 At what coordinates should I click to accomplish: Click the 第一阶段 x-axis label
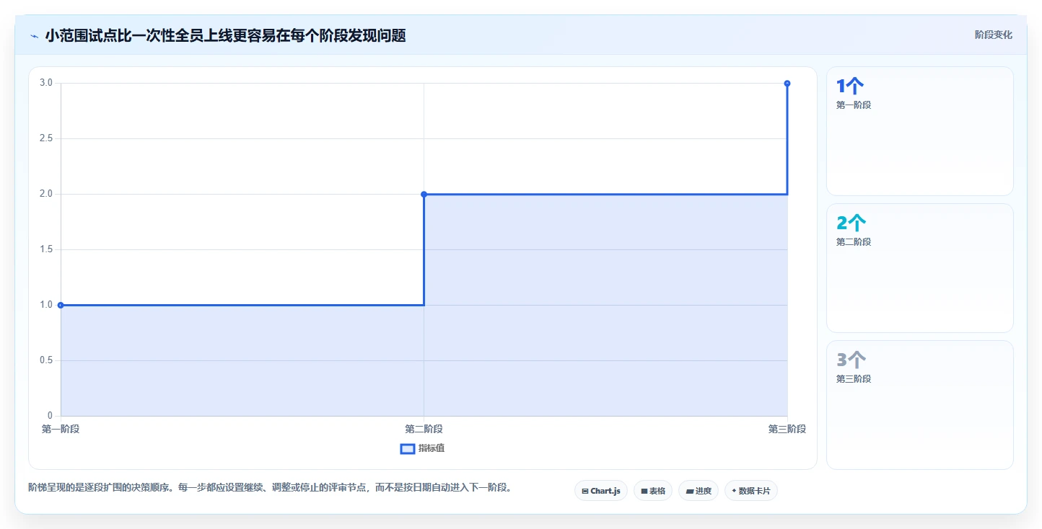61,429
